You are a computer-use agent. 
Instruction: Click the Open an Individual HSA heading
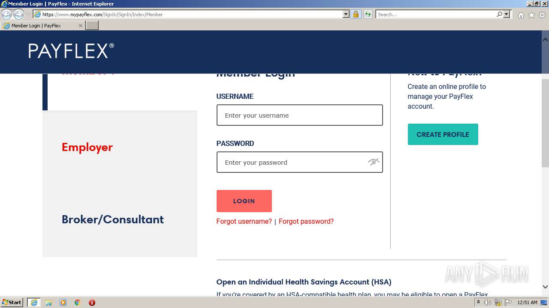pos(304,282)
